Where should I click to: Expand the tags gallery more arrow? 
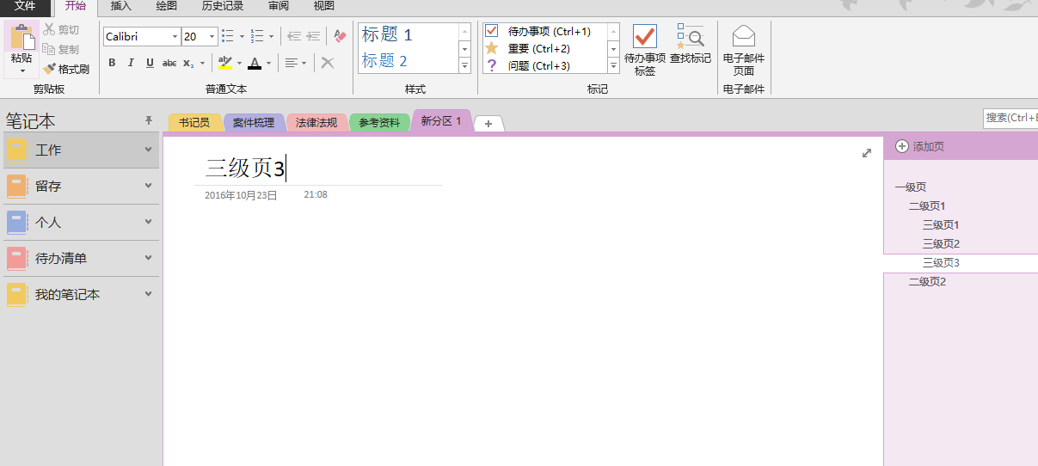coord(614,65)
